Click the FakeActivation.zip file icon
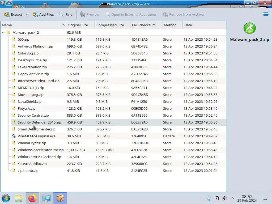This screenshot has height=204, width=272. (14, 67)
